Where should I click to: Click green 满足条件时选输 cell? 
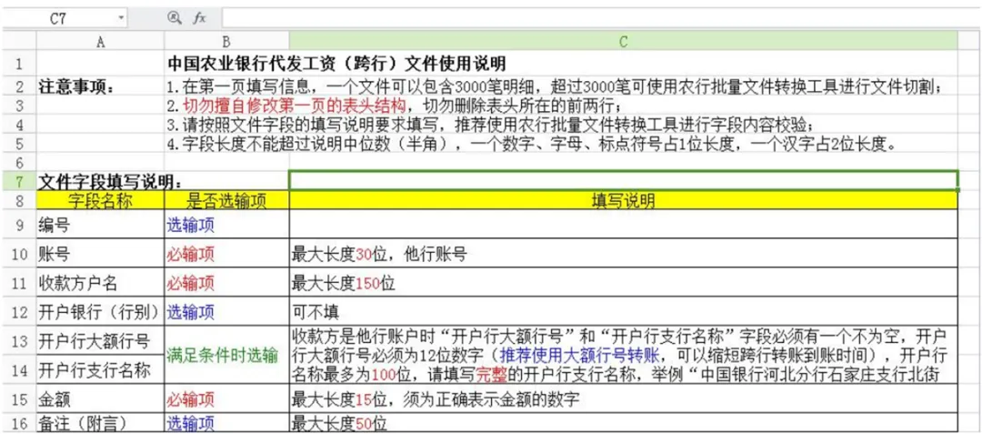point(226,355)
